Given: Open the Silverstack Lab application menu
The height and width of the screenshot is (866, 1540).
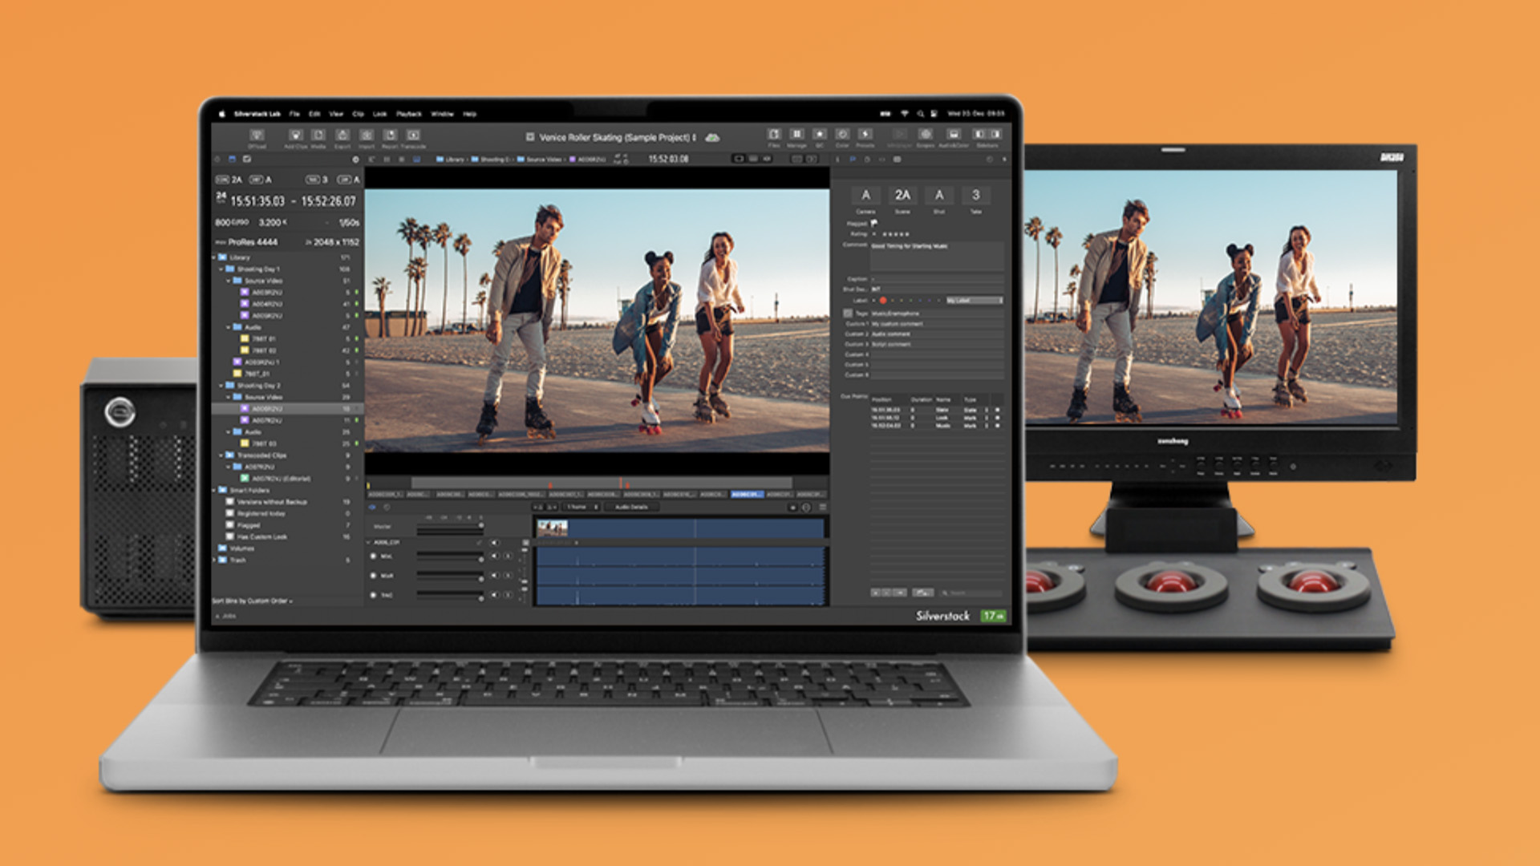Looking at the screenshot, I should [257, 114].
